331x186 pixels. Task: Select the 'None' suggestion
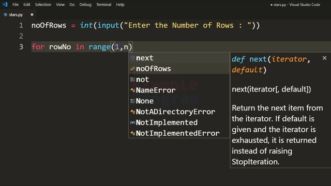pos(179,101)
